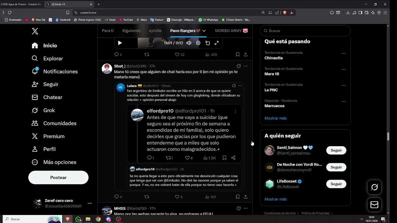This screenshot has height=223, width=397.
Task: Open Comunidades in the sidebar
Action: point(54,123)
